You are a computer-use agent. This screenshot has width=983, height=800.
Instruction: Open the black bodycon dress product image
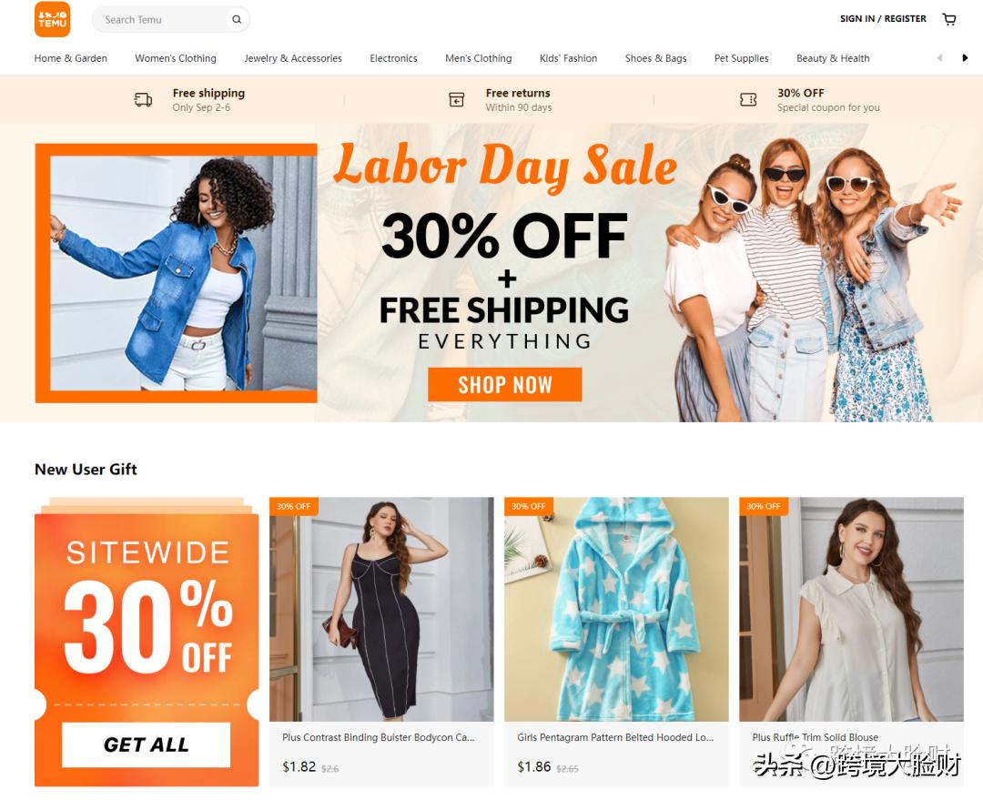click(x=381, y=610)
